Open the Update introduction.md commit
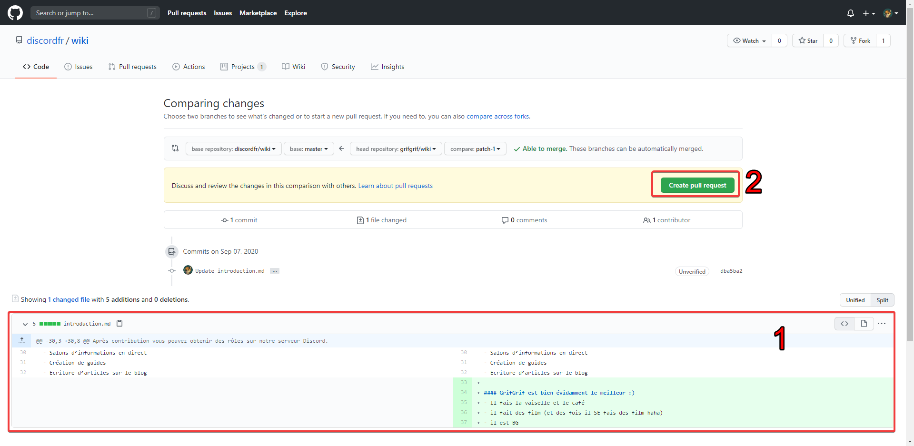914x446 pixels. coord(229,271)
